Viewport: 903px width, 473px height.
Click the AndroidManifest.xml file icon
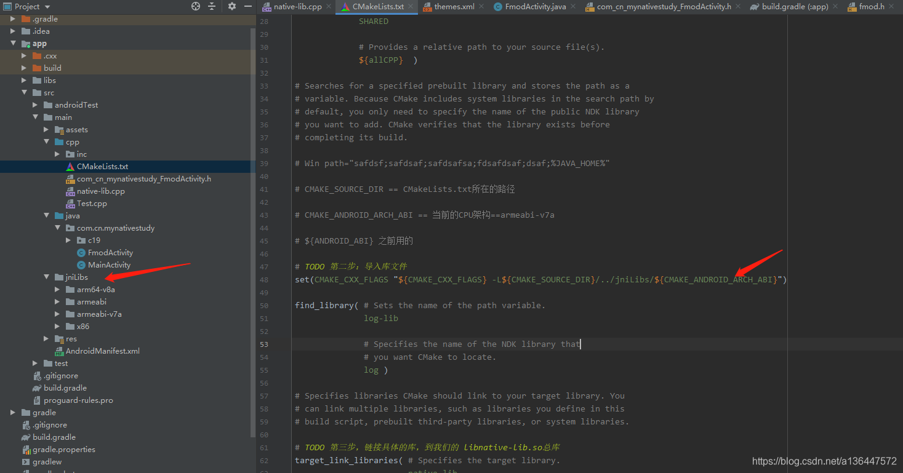(x=59, y=351)
